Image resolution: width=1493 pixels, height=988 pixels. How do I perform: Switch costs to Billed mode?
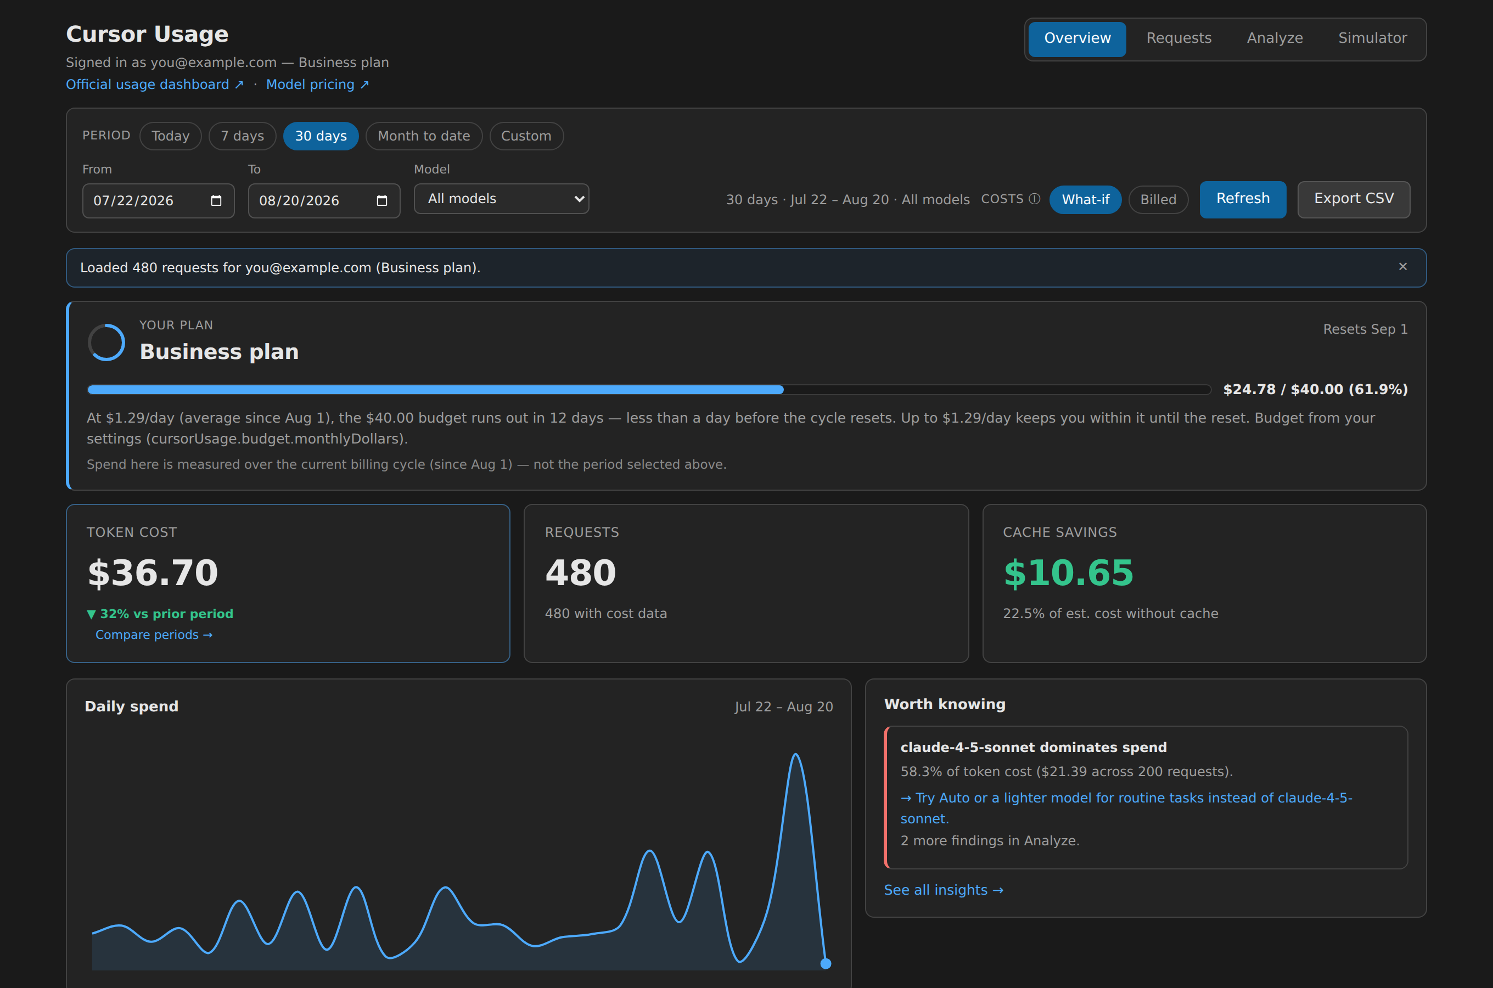click(1158, 200)
